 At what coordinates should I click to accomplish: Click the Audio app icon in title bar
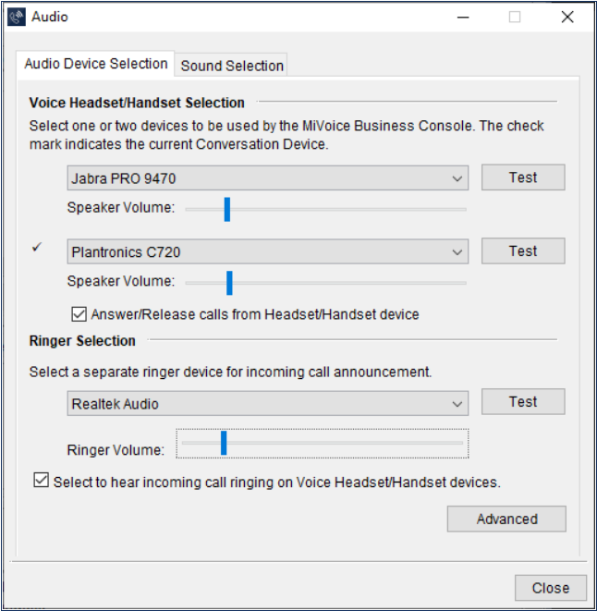pos(17,17)
